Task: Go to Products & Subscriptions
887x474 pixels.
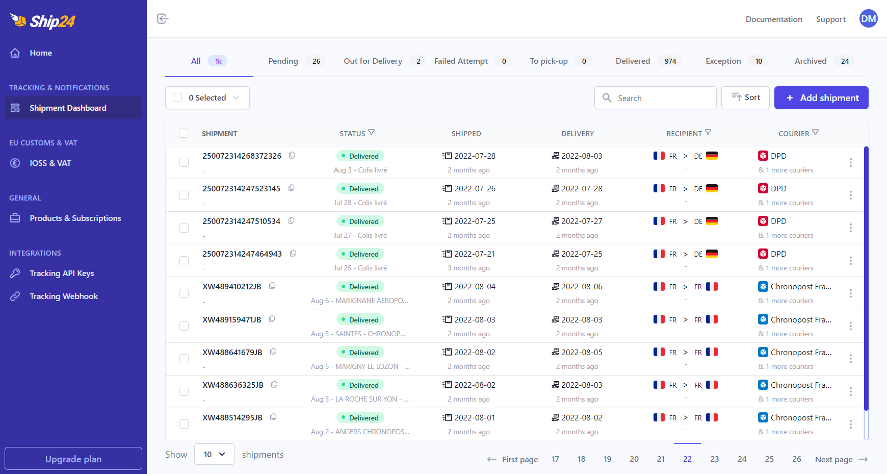Action: pos(75,218)
